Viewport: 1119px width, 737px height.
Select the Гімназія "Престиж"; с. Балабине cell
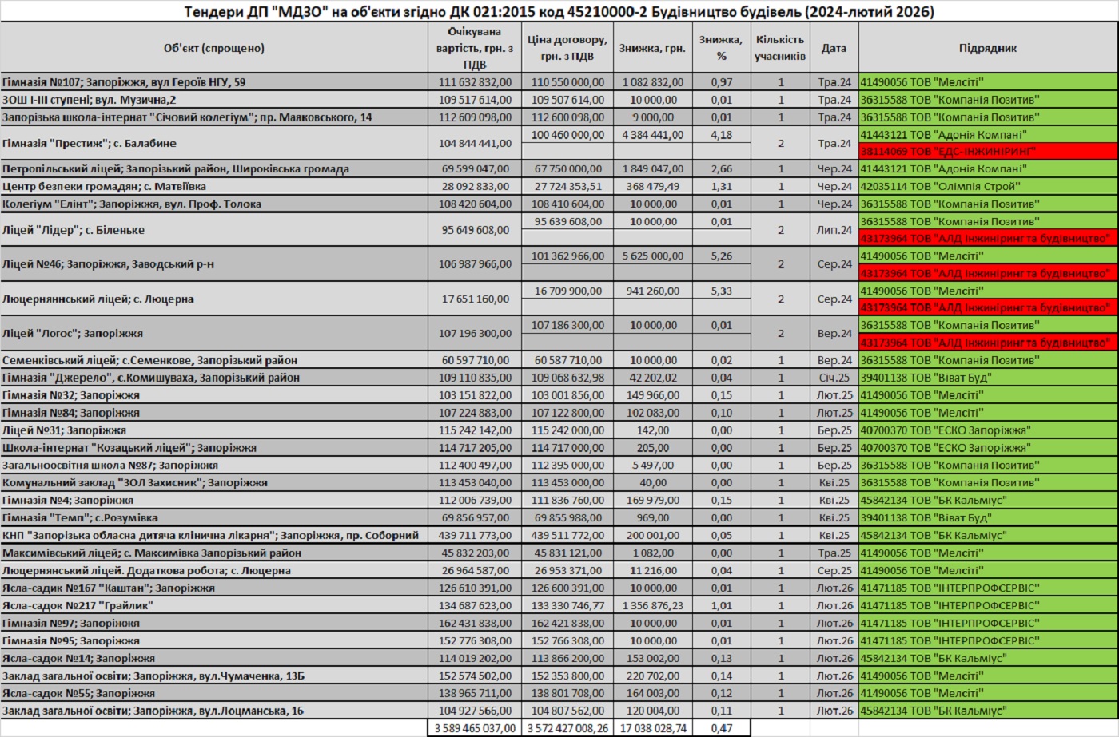coord(213,144)
